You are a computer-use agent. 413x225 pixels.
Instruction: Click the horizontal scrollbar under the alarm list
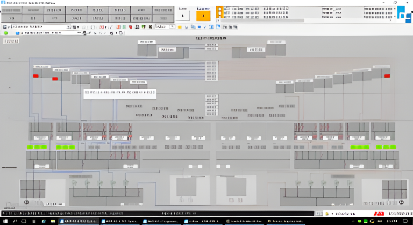[264, 20]
